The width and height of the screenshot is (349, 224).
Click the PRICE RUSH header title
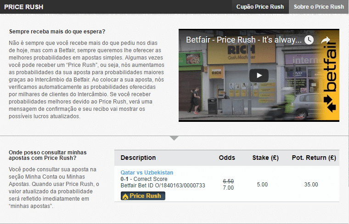[x=23, y=7]
